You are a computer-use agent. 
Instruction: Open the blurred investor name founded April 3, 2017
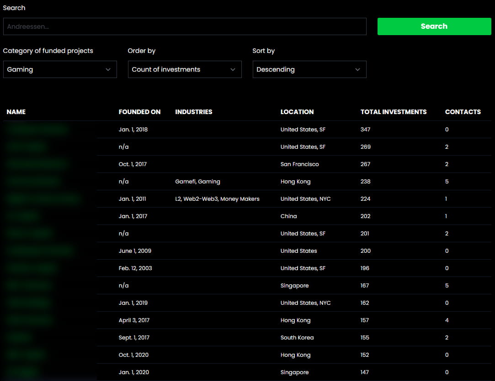30,320
